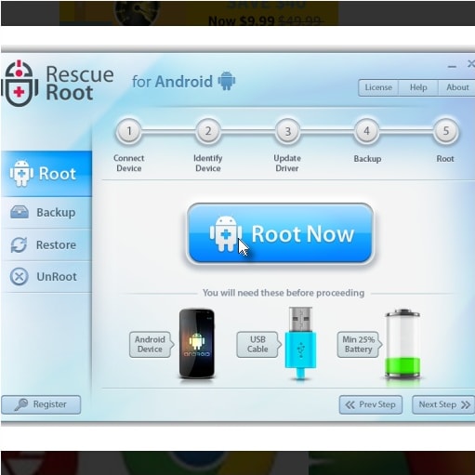Click step 1 Connect Device circle
The width and height of the screenshot is (475, 475).
pos(129,131)
